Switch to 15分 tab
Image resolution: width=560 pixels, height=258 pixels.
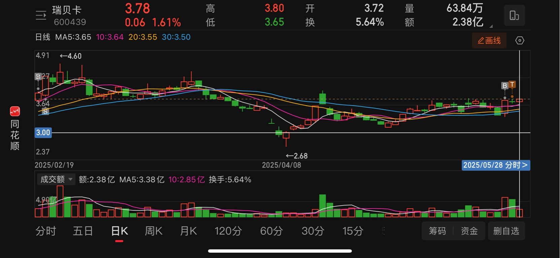[353, 231]
